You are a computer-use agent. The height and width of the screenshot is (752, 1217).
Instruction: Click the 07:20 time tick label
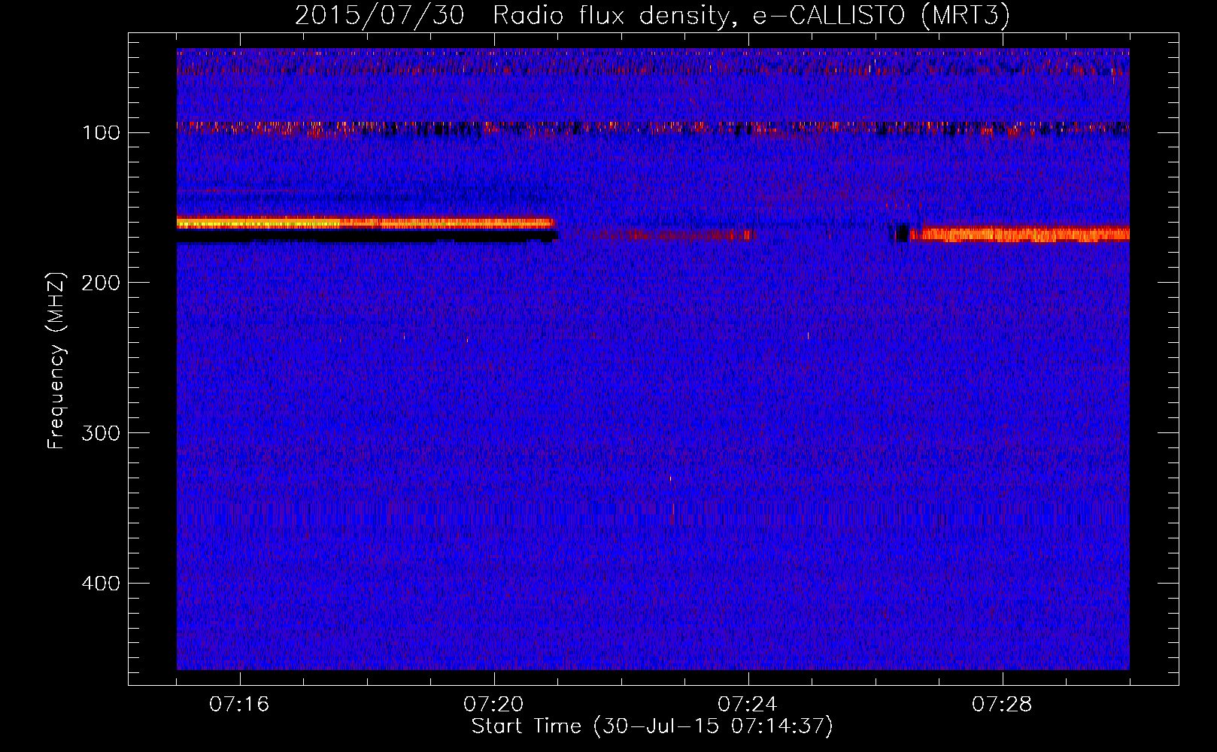493,705
